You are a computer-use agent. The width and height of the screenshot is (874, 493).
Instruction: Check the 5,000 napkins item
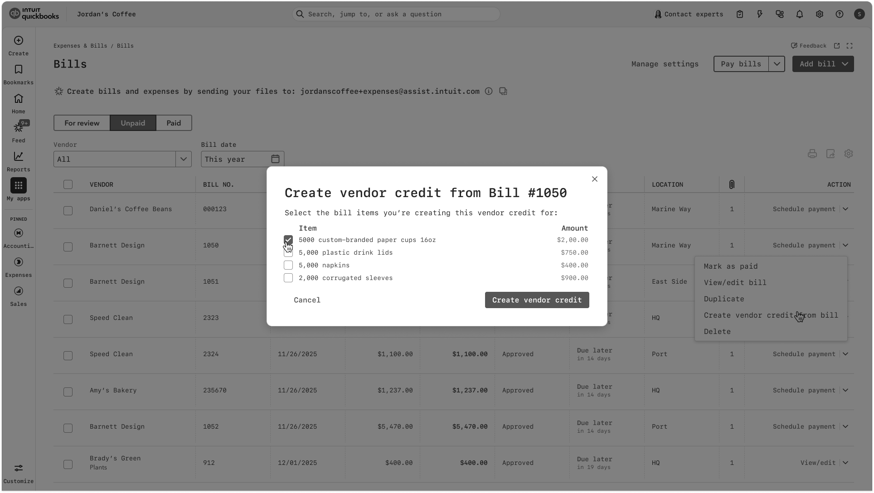tap(288, 265)
